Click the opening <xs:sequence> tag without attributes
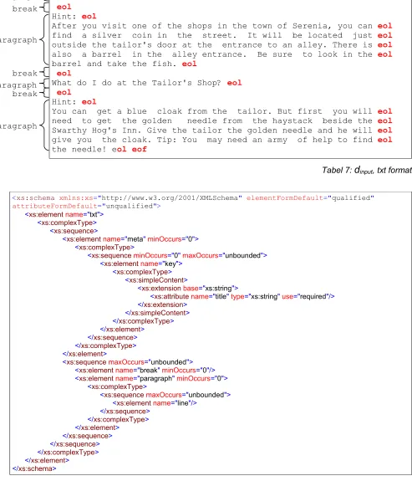Screen dimensions: 412x481 pyautogui.click(x=74, y=231)
